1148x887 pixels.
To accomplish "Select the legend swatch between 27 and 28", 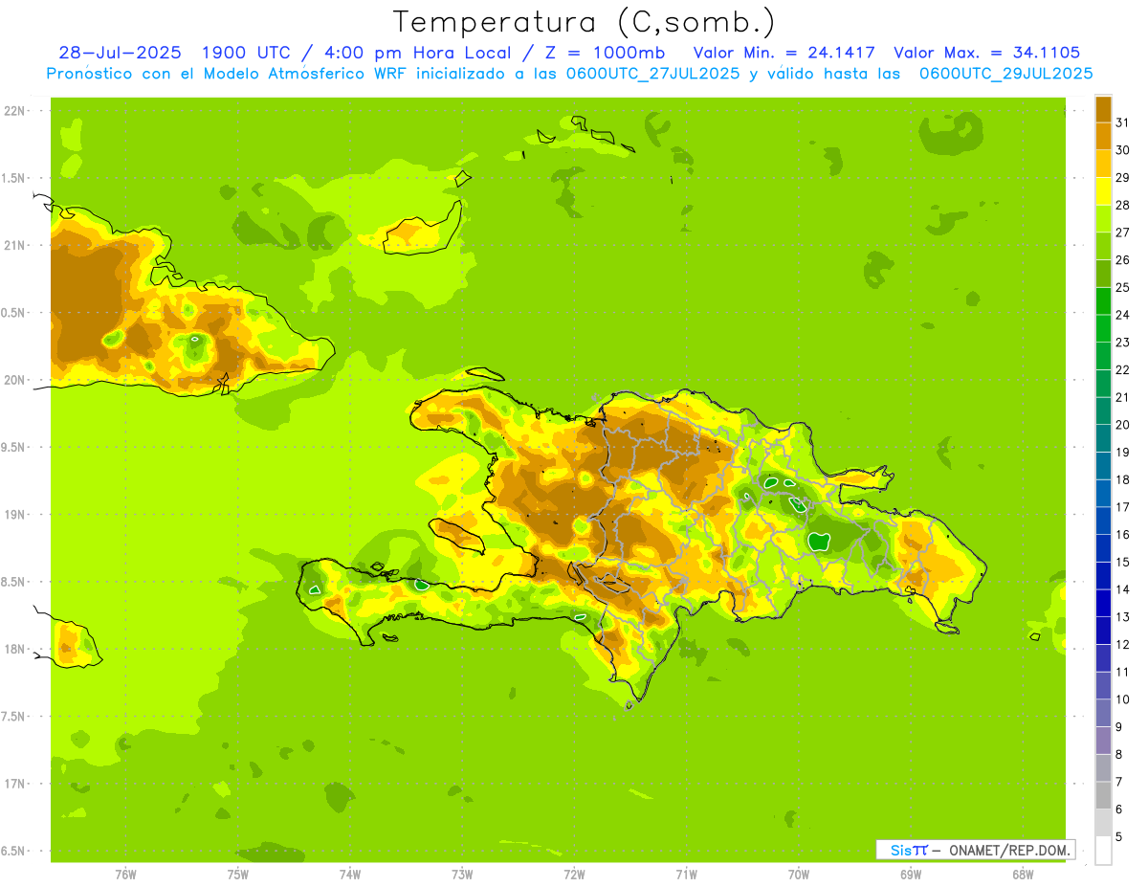I will pos(1104,219).
